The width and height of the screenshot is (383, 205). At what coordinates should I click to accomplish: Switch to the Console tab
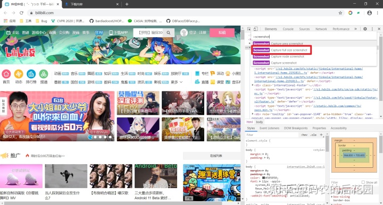[288, 29]
